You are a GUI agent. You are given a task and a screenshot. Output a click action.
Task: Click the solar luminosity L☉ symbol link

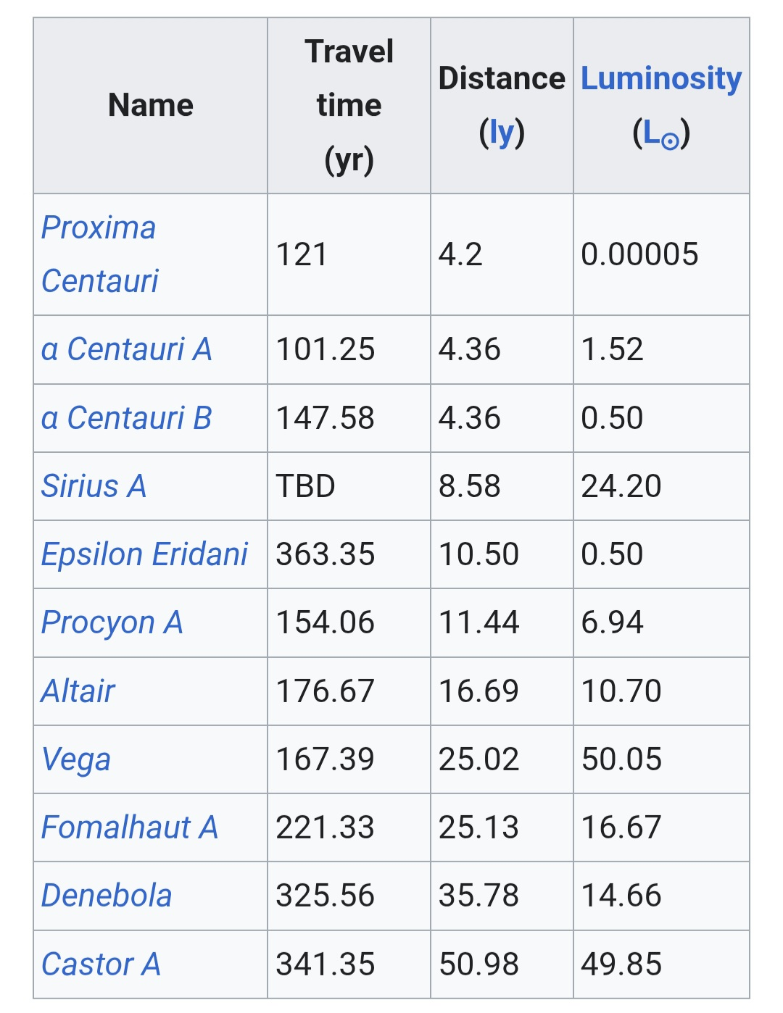pos(661,133)
